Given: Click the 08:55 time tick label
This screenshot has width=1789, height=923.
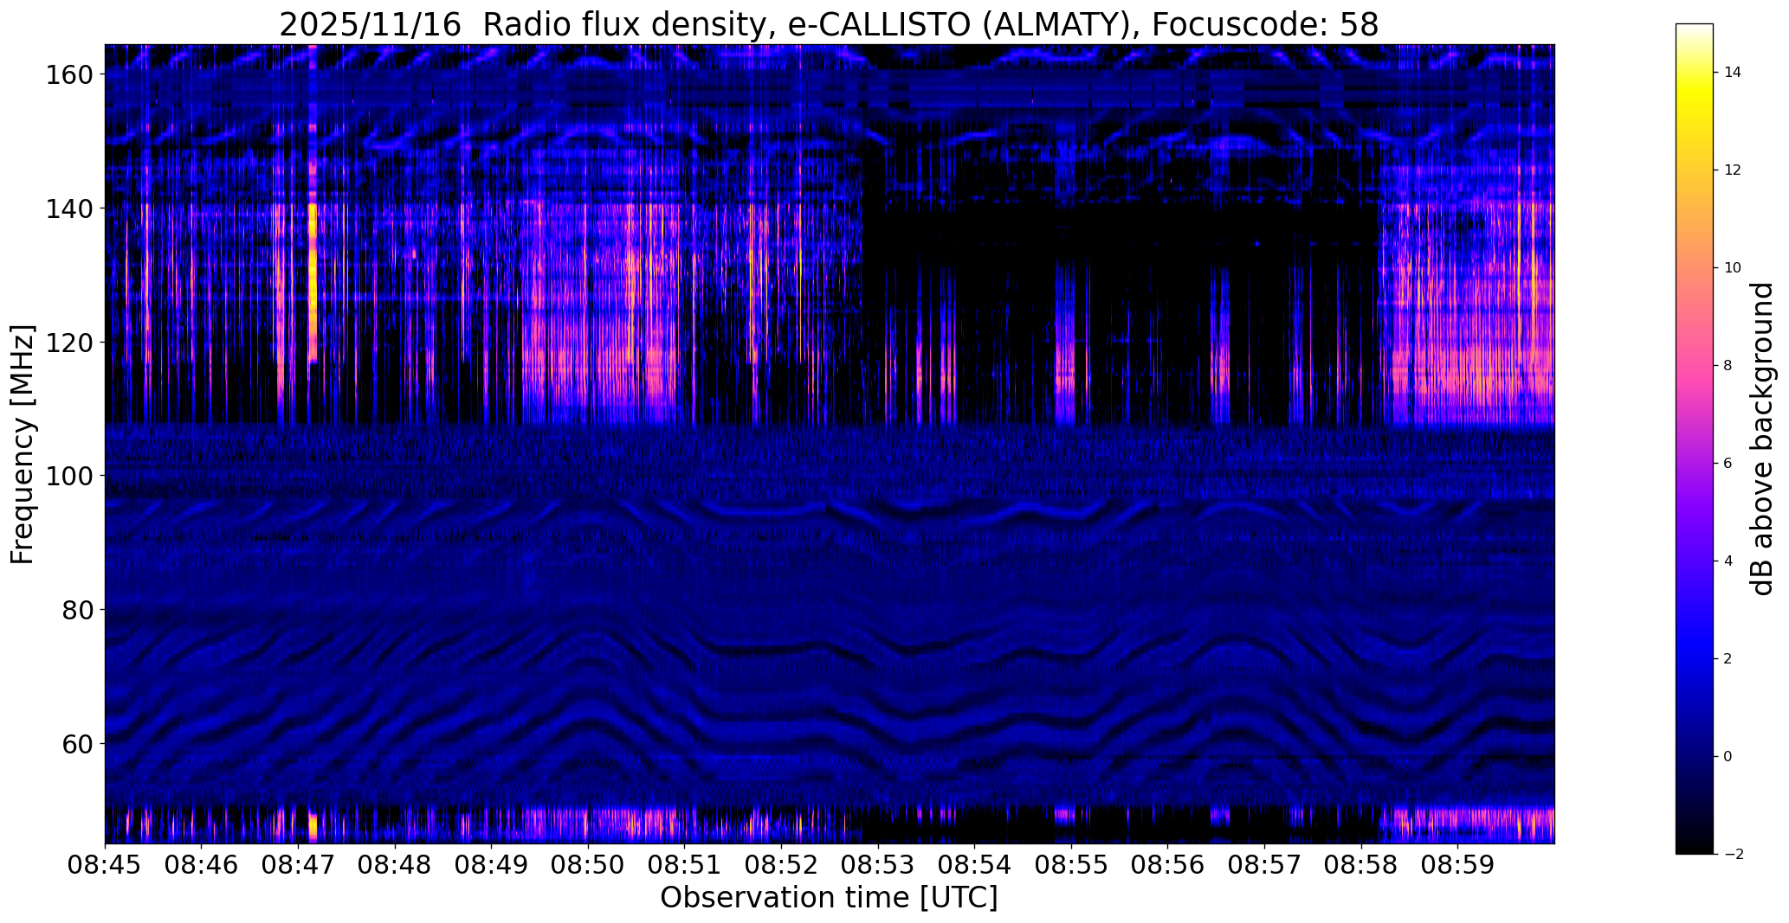Looking at the screenshot, I should click(x=1071, y=866).
